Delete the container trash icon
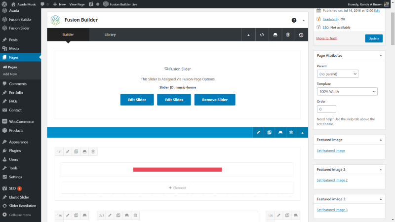395x222 pixels. click(x=291, y=132)
